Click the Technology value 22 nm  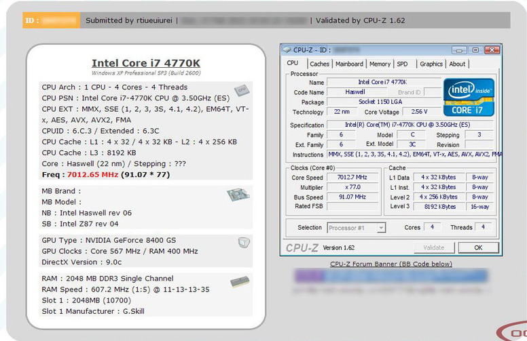point(342,112)
